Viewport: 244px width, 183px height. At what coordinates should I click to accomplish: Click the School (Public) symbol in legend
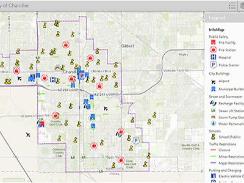click(213, 137)
